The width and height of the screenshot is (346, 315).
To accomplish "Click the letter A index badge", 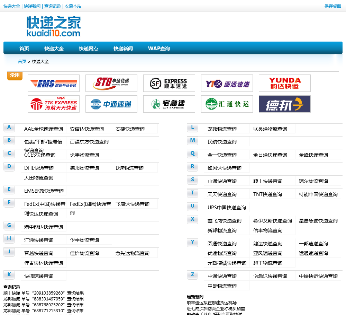I will [x=9, y=128].
